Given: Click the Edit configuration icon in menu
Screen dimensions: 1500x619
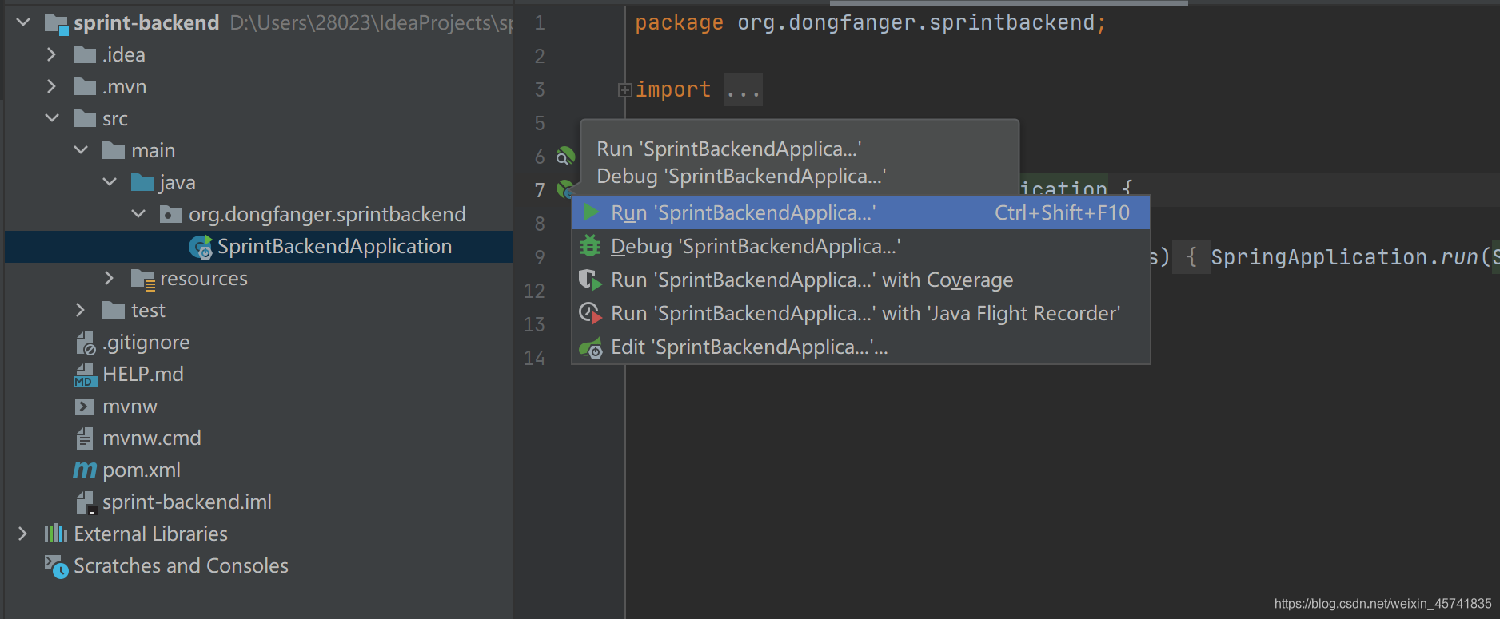Looking at the screenshot, I should point(590,347).
